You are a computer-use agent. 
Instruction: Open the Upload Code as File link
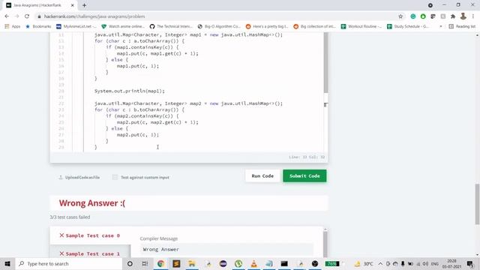[79, 177]
